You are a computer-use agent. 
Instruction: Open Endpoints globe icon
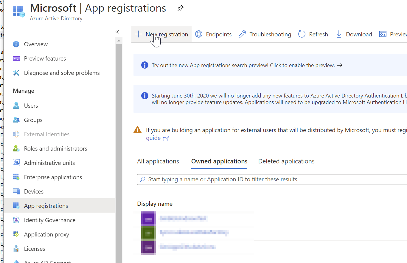click(199, 34)
